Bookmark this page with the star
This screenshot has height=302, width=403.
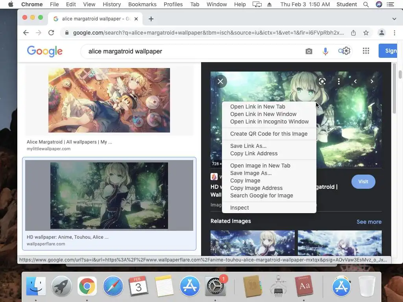(366, 33)
